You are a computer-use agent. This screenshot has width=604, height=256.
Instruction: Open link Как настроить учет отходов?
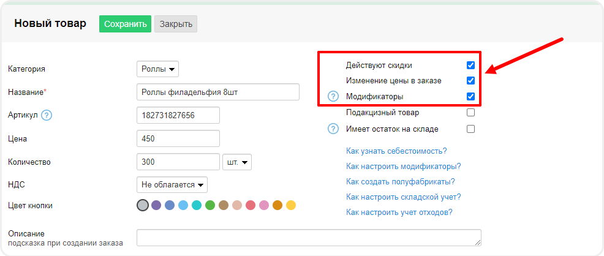399,213
